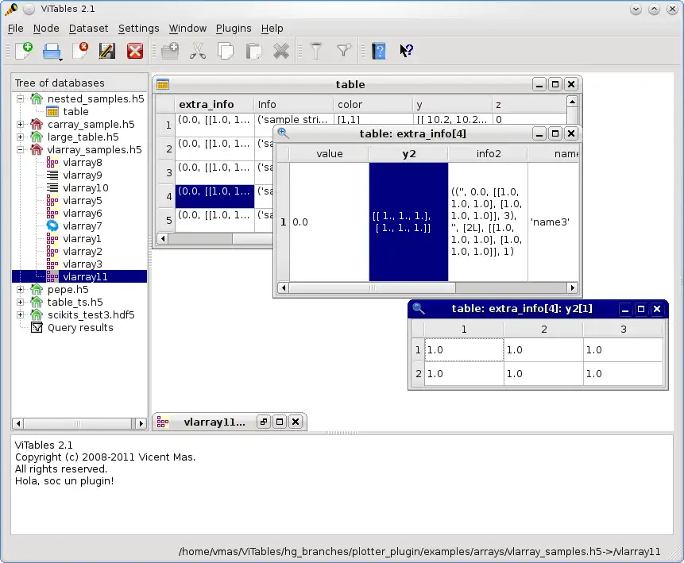Click the Cut scissors icon

[198, 52]
